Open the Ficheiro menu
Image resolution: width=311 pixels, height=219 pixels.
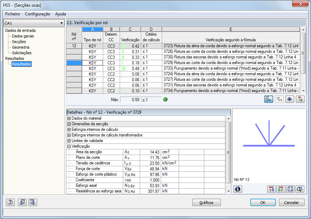click(x=13, y=14)
